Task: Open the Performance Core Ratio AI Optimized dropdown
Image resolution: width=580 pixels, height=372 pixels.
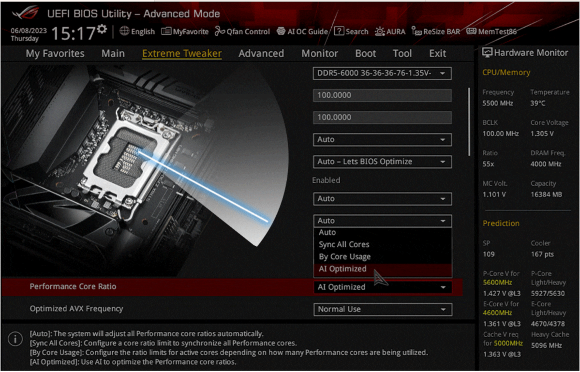Action: tap(382, 287)
